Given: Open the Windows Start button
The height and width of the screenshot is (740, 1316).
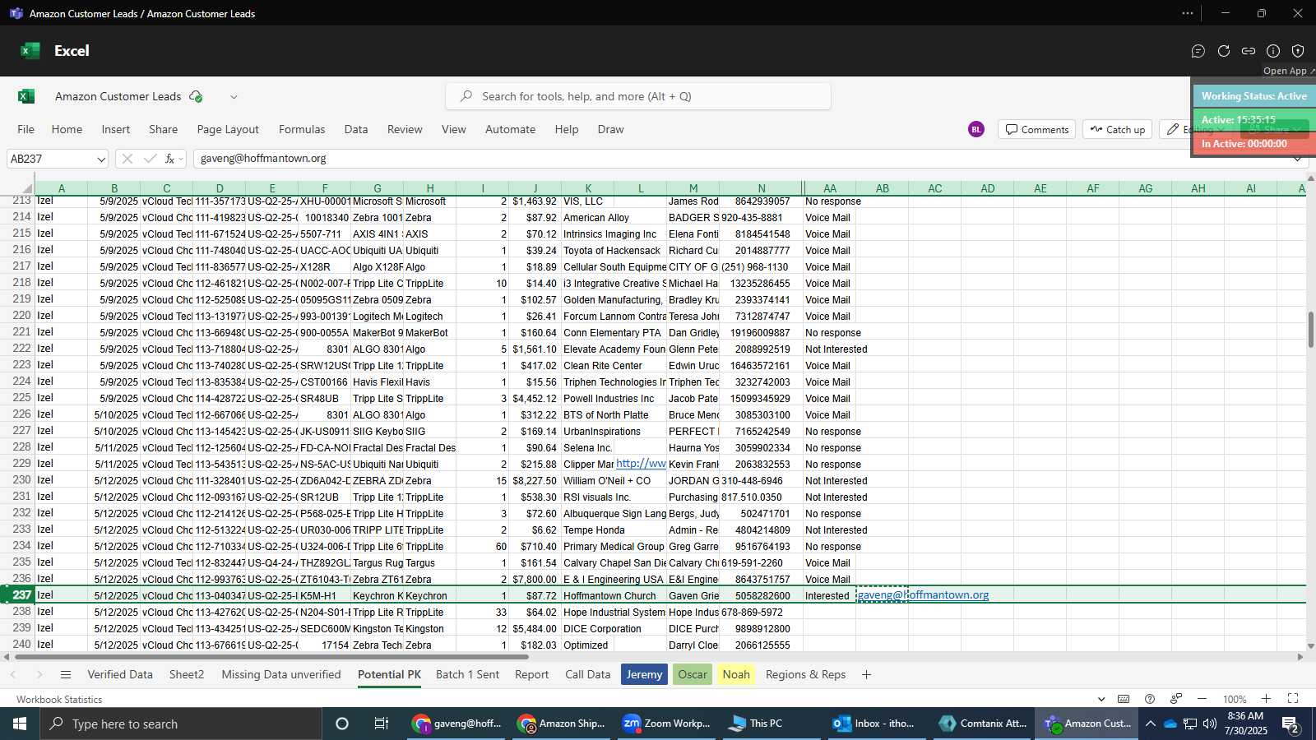Looking at the screenshot, I should coord(20,724).
